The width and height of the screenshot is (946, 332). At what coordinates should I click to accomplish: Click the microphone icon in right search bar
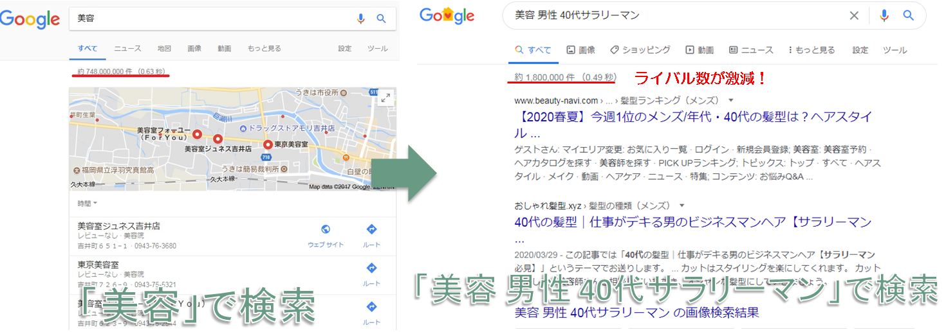pyautogui.click(x=885, y=15)
